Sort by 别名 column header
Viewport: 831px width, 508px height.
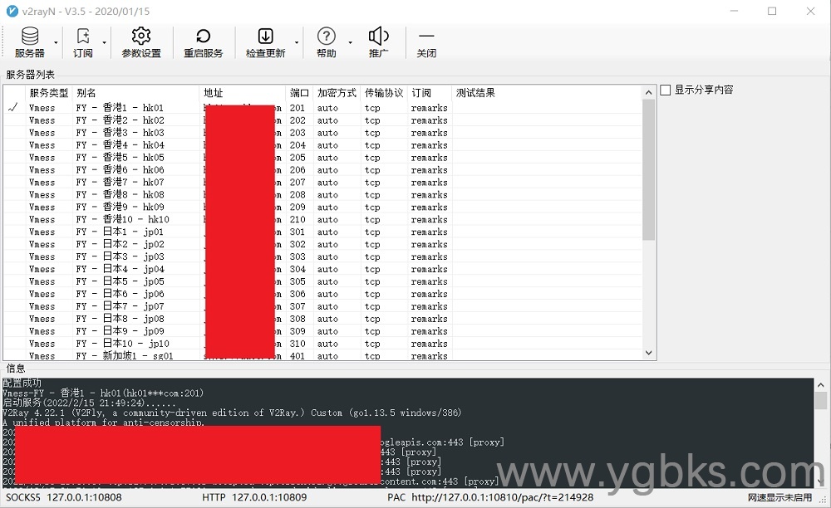[x=135, y=93]
